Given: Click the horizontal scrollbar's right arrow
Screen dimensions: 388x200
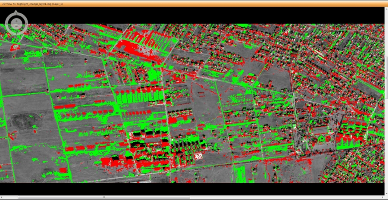Looking at the screenshot, I should coord(382,197).
